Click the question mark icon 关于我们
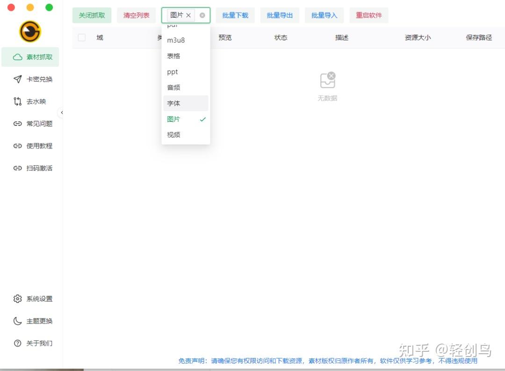Viewport: 505px width, 371px height. [18, 343]
